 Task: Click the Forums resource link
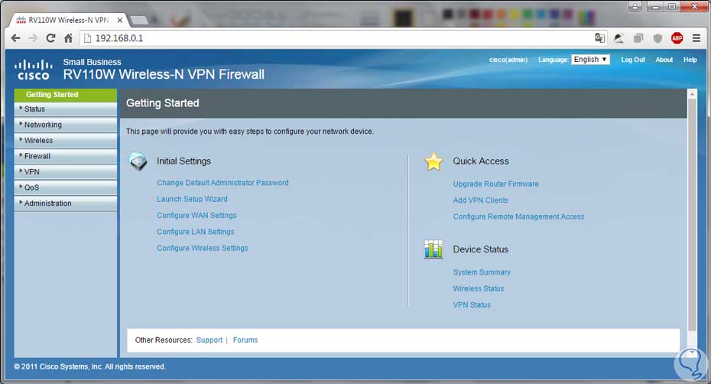245,340
